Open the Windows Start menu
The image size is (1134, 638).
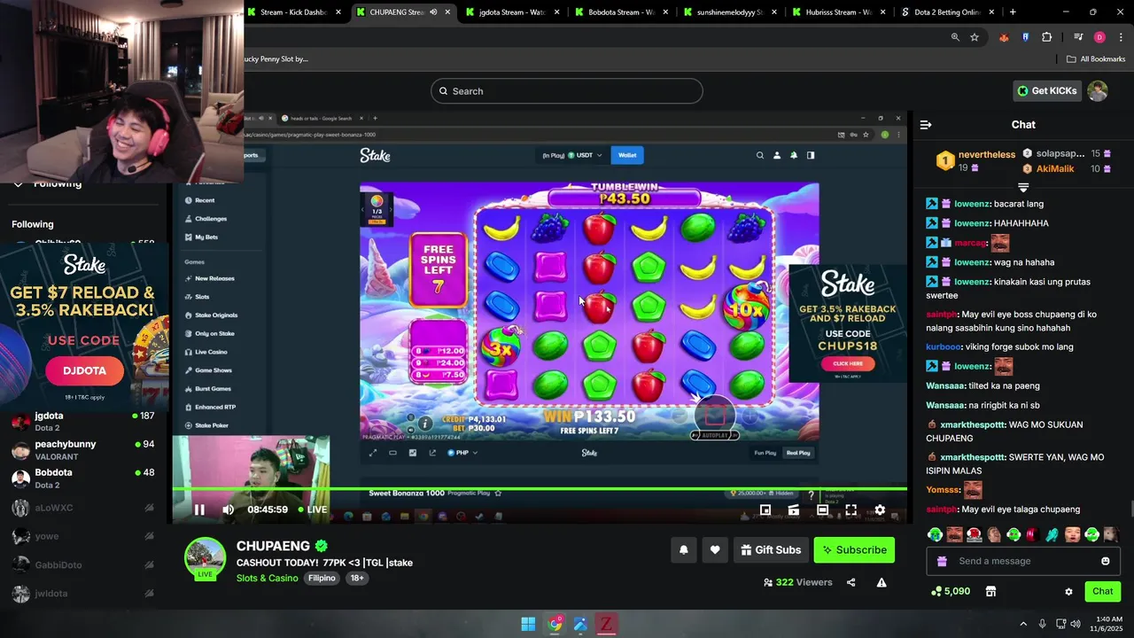[528, 624]
